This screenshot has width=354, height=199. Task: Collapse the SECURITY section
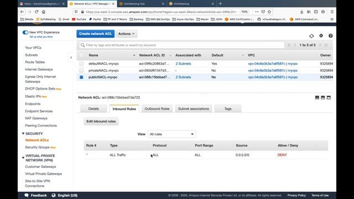[23, 134]
